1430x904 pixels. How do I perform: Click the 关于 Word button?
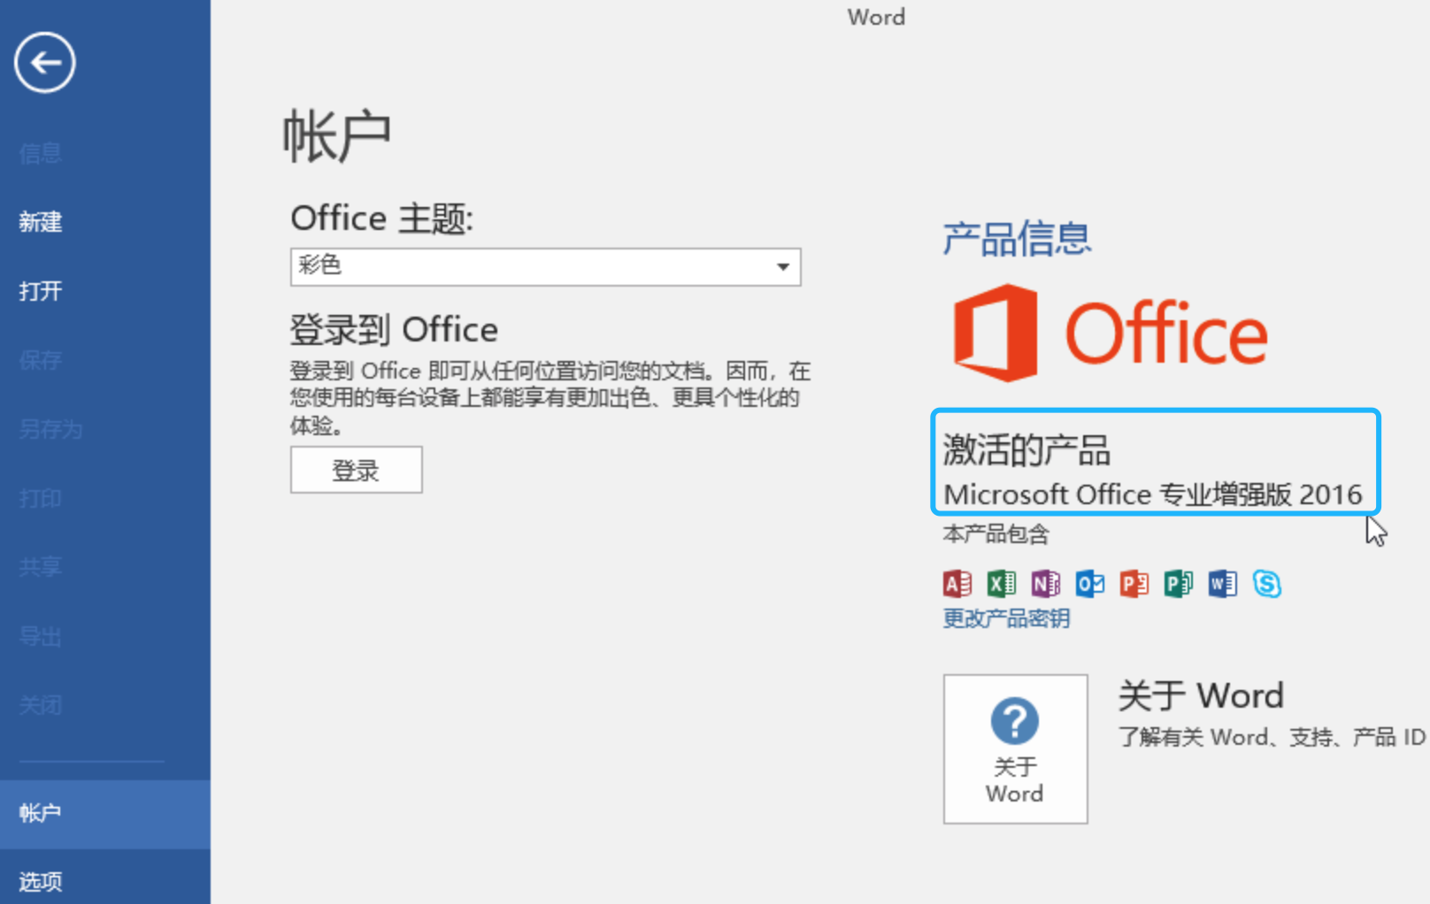tap(1015, 749)
